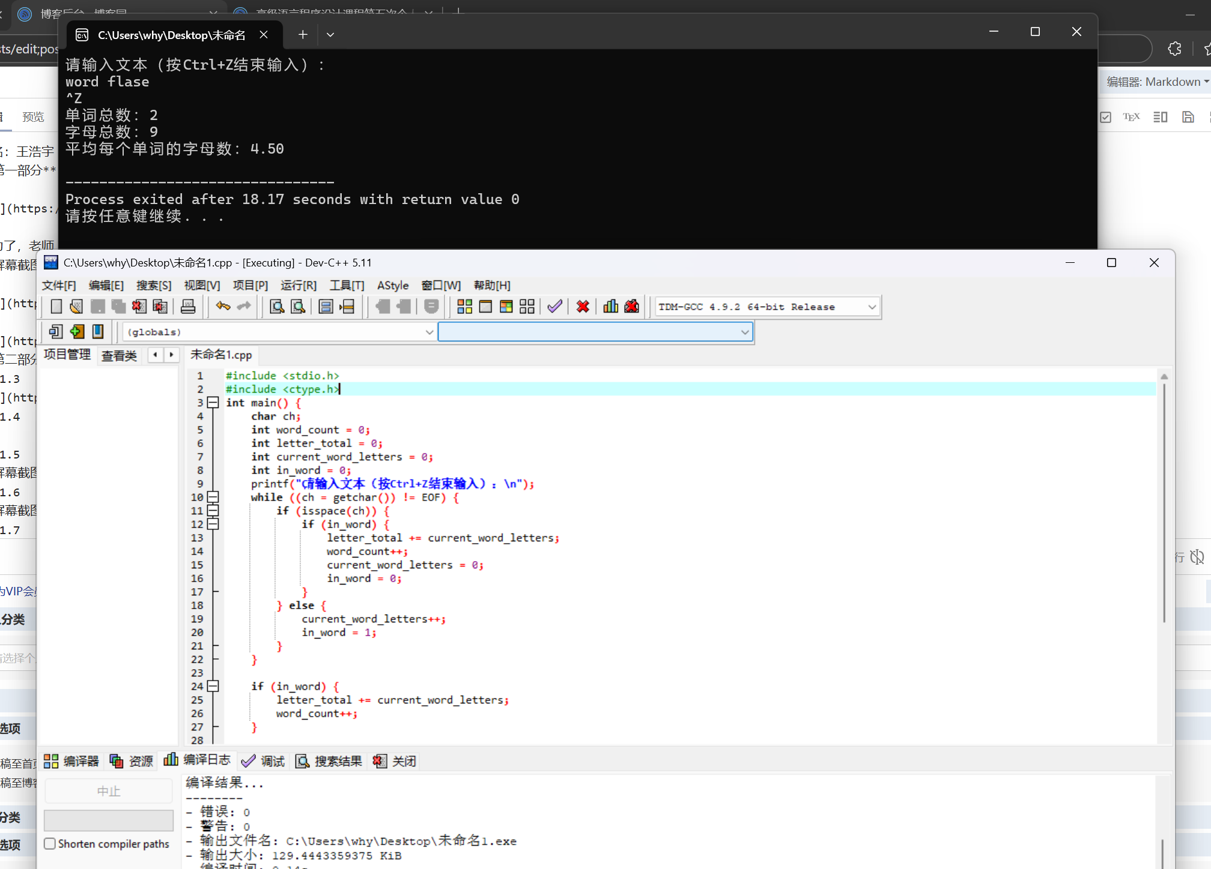The height and width of the screenshot is (869, 1211).
Task: Expand the (globals) scope dropdown
Action: pos(429,332)
